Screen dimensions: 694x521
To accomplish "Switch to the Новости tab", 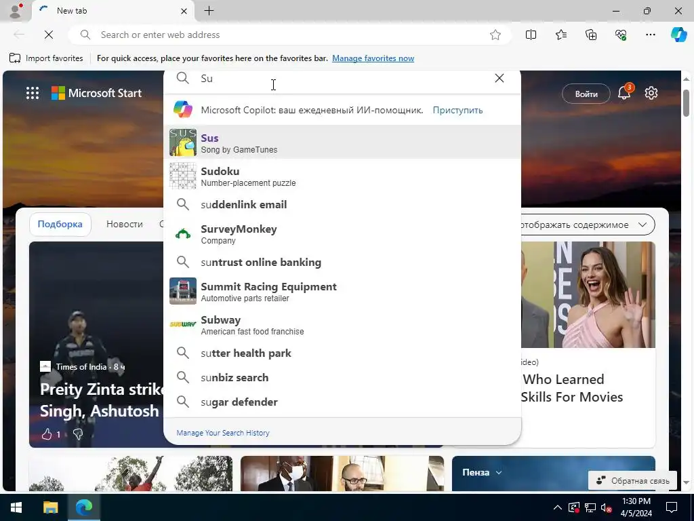I will 125,224.
